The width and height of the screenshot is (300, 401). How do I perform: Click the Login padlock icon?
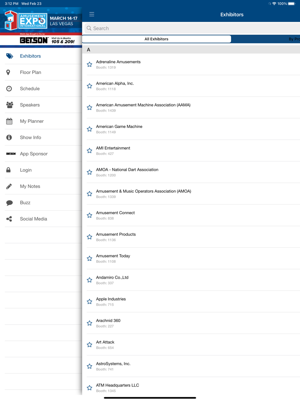tap(9, 170)
